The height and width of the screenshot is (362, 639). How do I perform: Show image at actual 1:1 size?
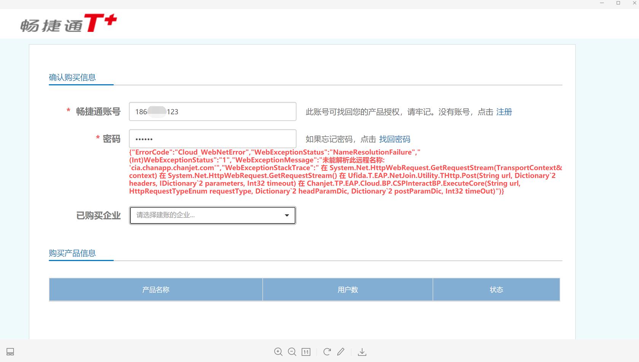306,352
